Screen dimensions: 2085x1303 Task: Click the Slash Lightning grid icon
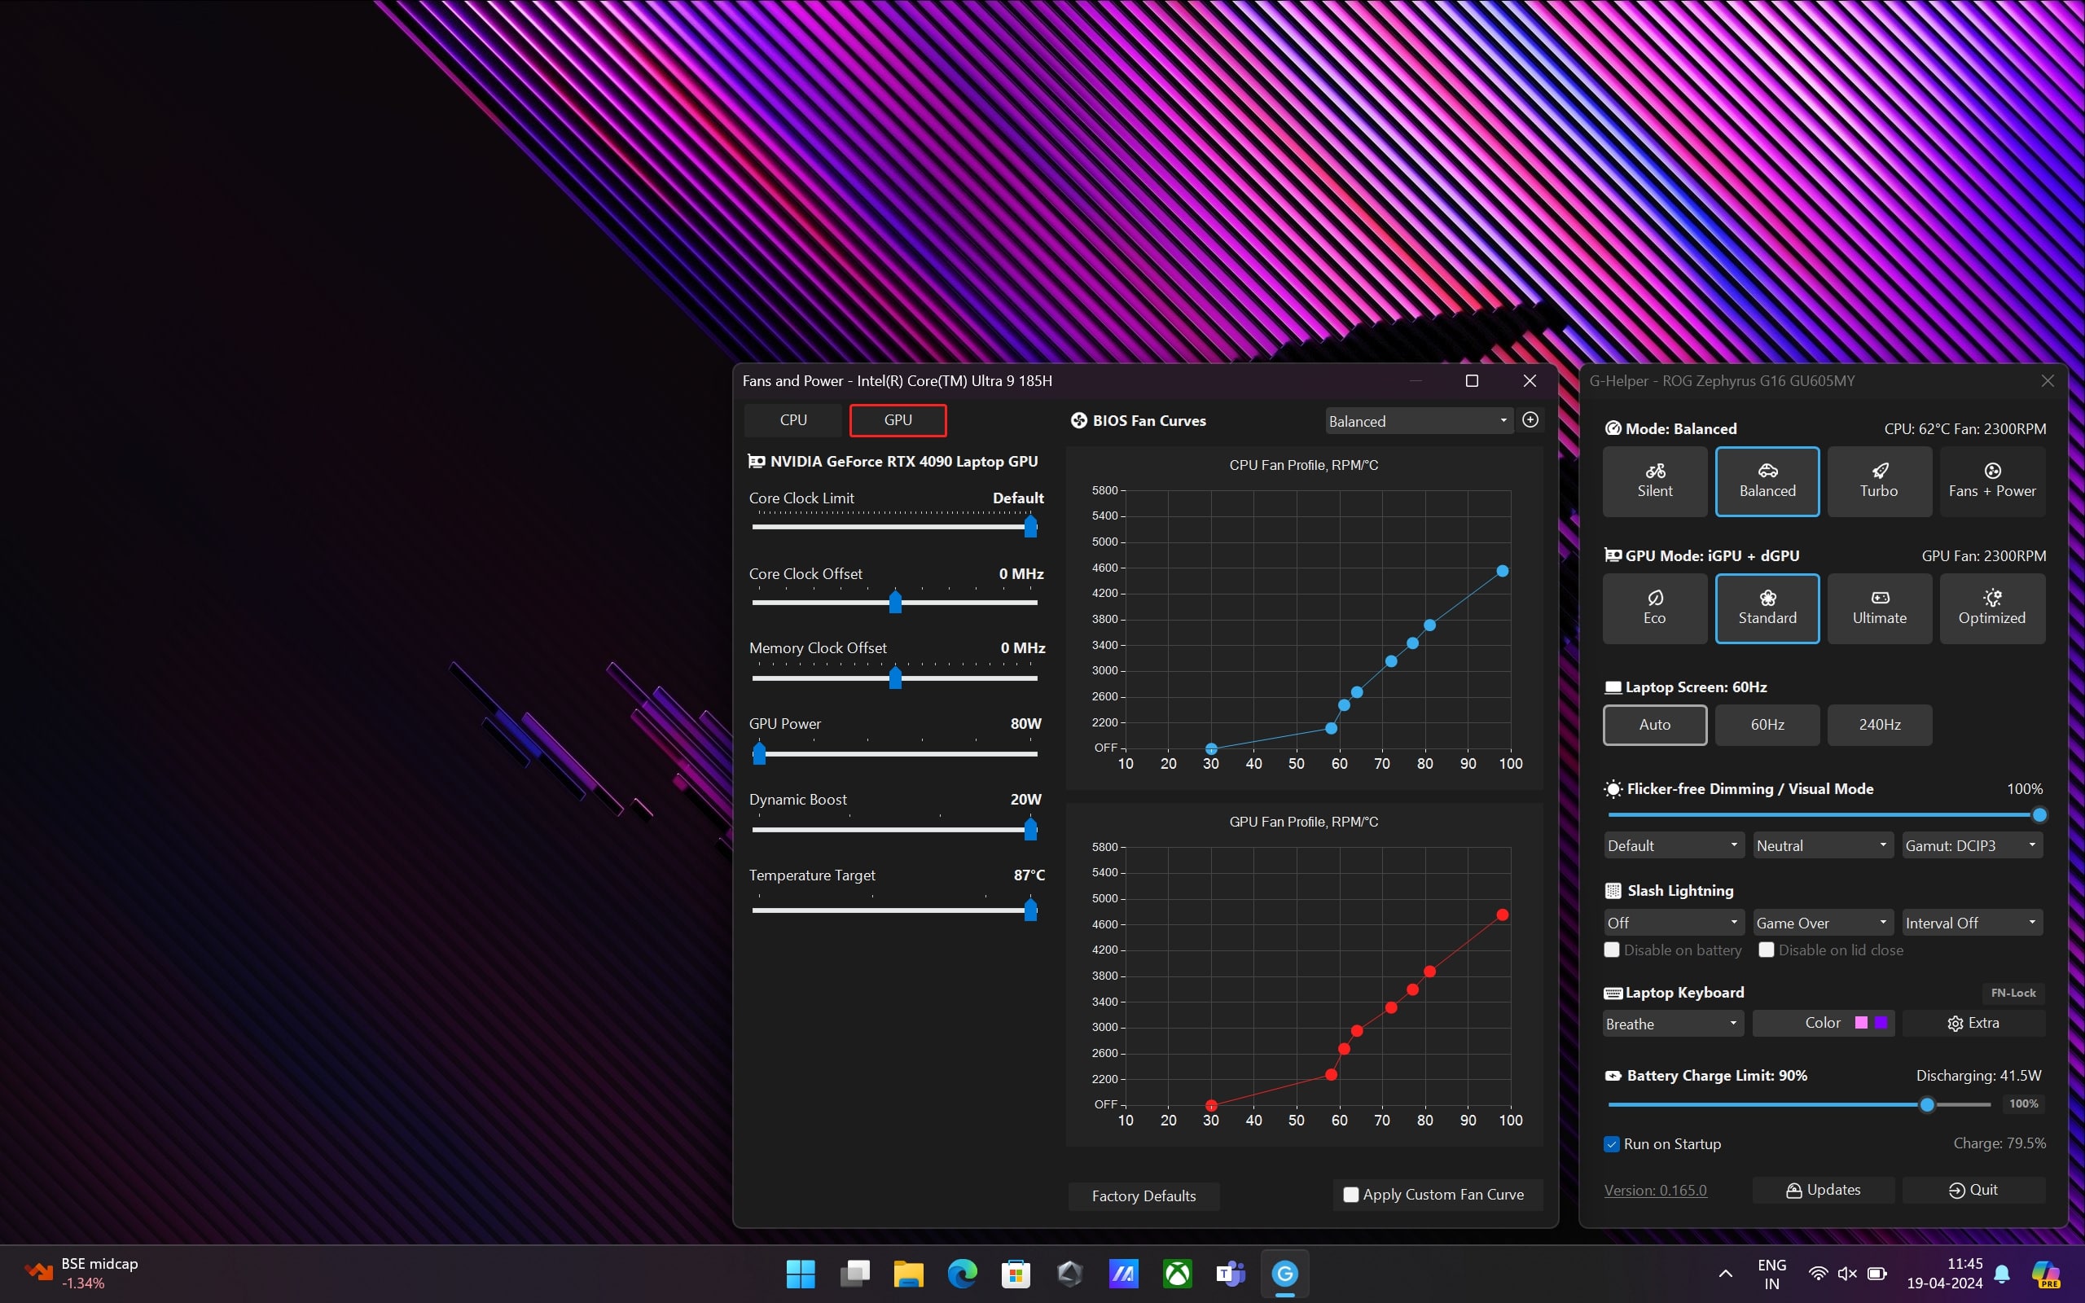coord(1613,891)
